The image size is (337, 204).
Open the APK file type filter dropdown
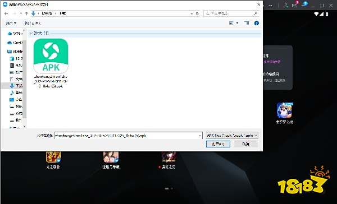(232, 136)
